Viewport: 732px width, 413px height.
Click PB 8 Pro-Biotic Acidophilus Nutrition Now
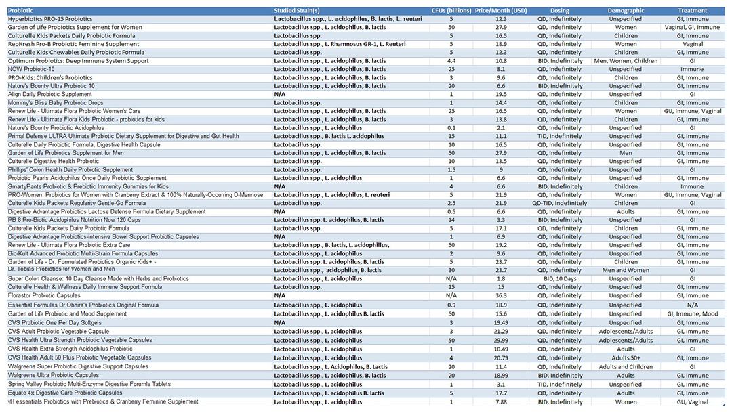(x=75, y=221)
